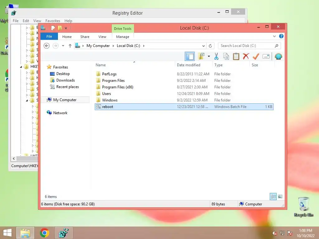
Task: Open Desktop in the navigation pane
Action: [x=63, y=74]
